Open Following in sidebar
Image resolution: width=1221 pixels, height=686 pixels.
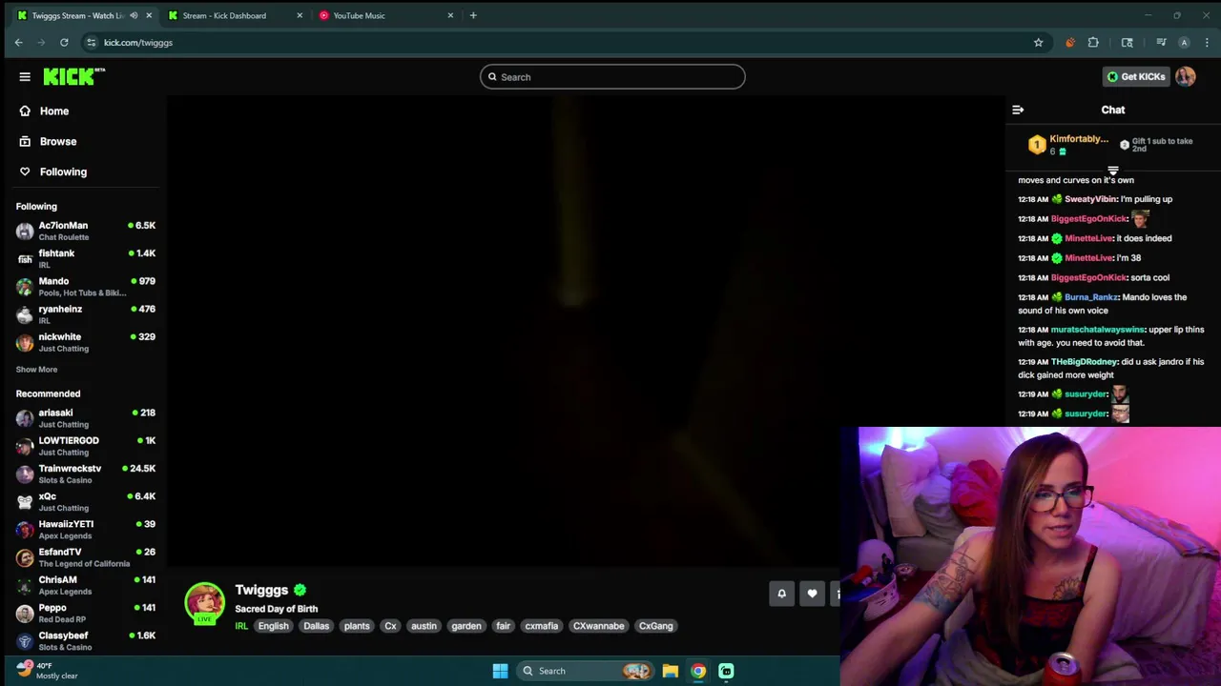point(63,172)
